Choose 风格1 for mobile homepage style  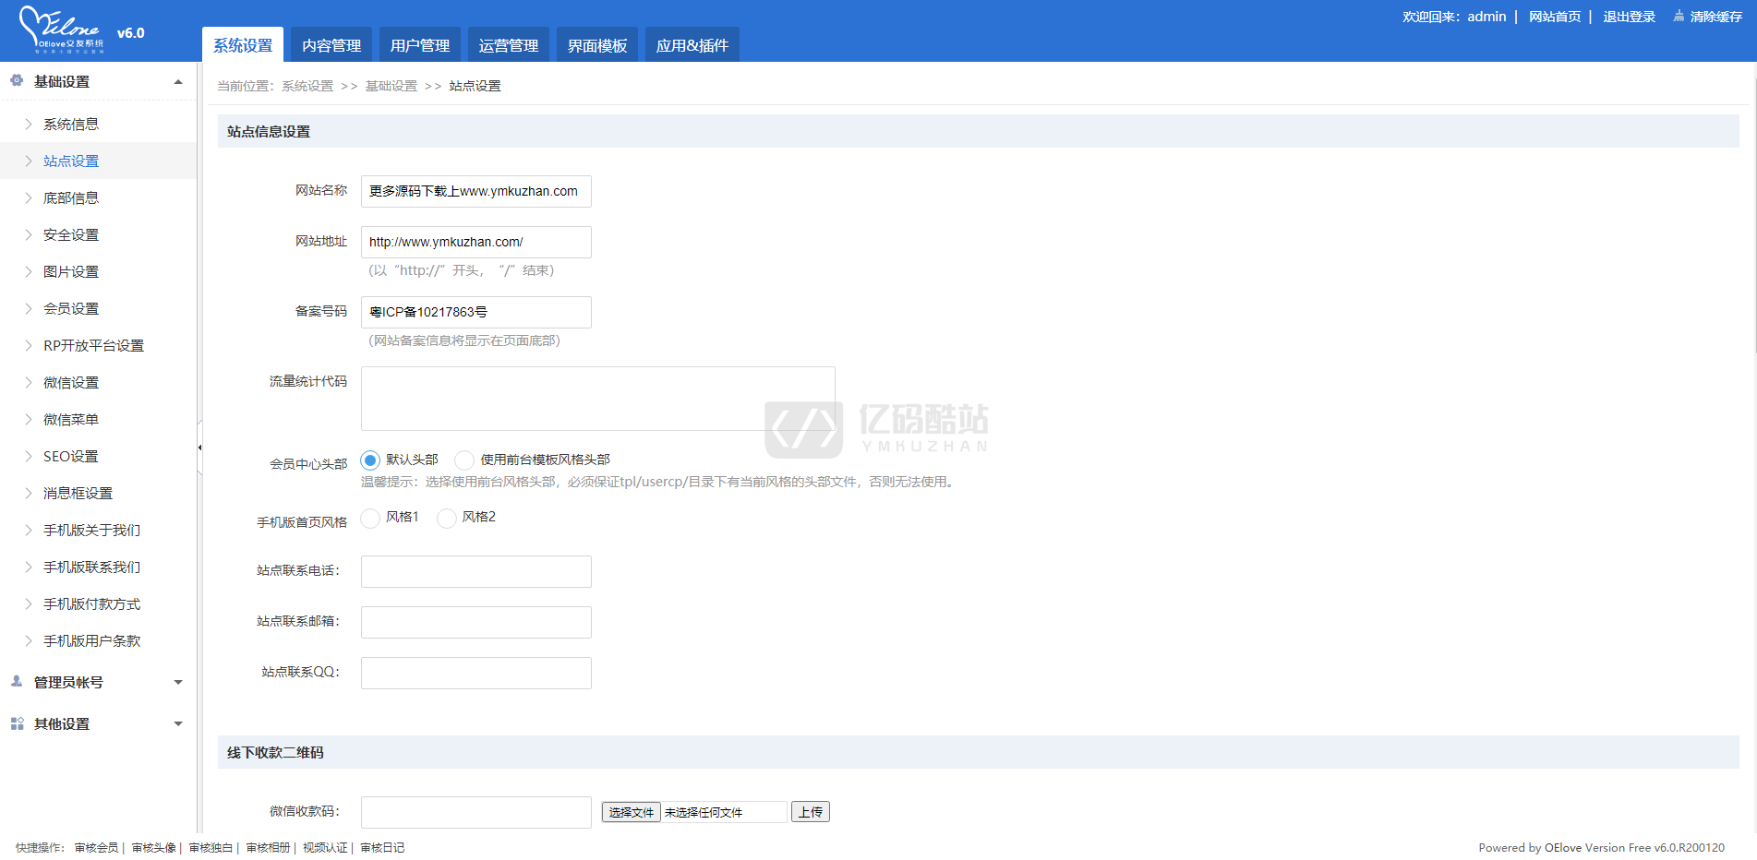[370, 518]
